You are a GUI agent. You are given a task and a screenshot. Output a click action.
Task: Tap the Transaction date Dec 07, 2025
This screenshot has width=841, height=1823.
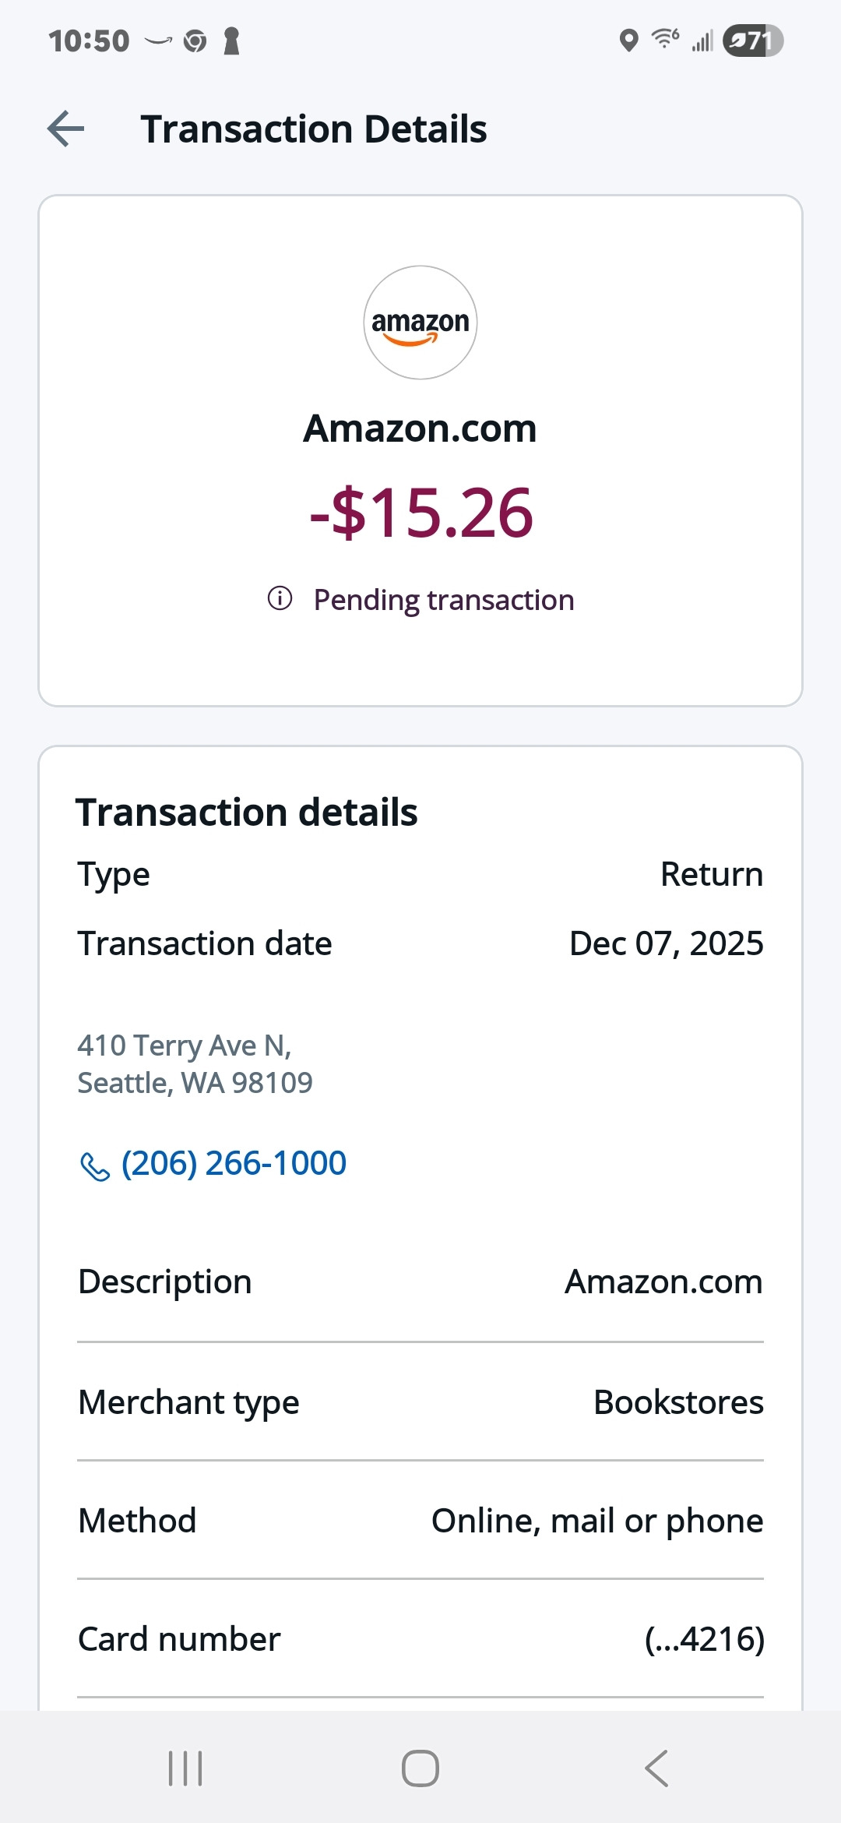(x=666, y=943)
